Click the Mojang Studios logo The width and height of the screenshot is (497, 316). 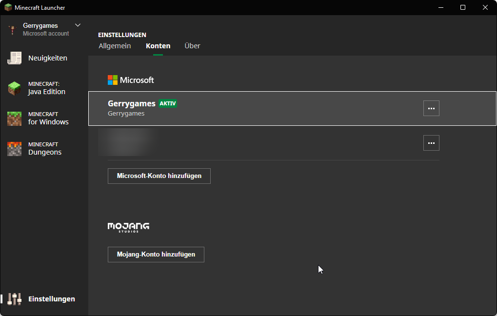point(128,227)
